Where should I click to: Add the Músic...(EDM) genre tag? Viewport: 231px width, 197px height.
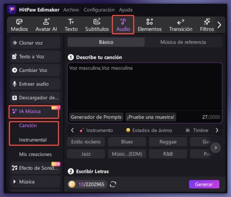coord(127,154)
